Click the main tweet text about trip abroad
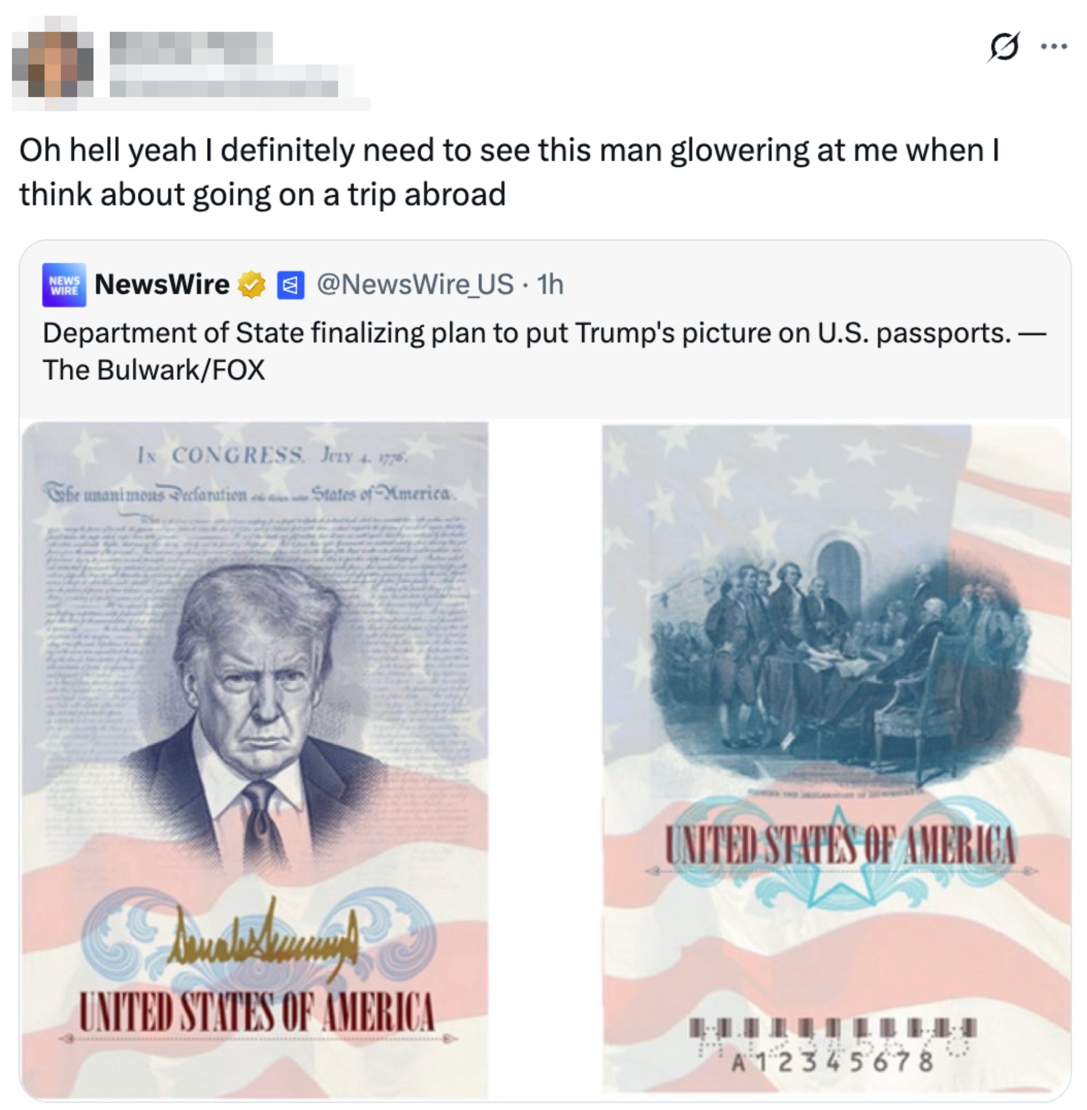1087x1110 pixels. coord(509,172)
